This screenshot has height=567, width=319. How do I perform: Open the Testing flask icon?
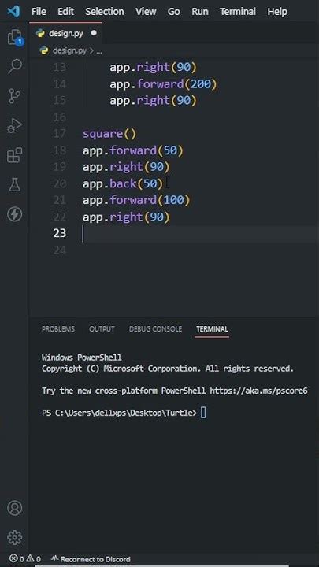coord(15,185)
